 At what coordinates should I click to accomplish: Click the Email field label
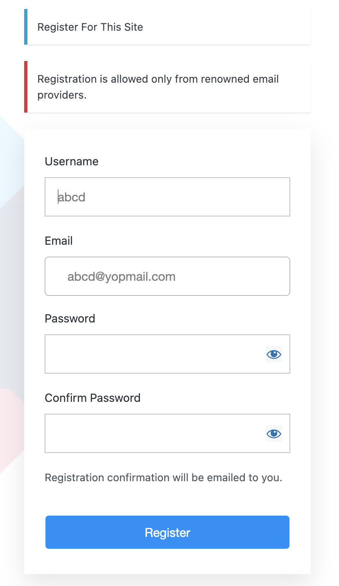point(59,241)
